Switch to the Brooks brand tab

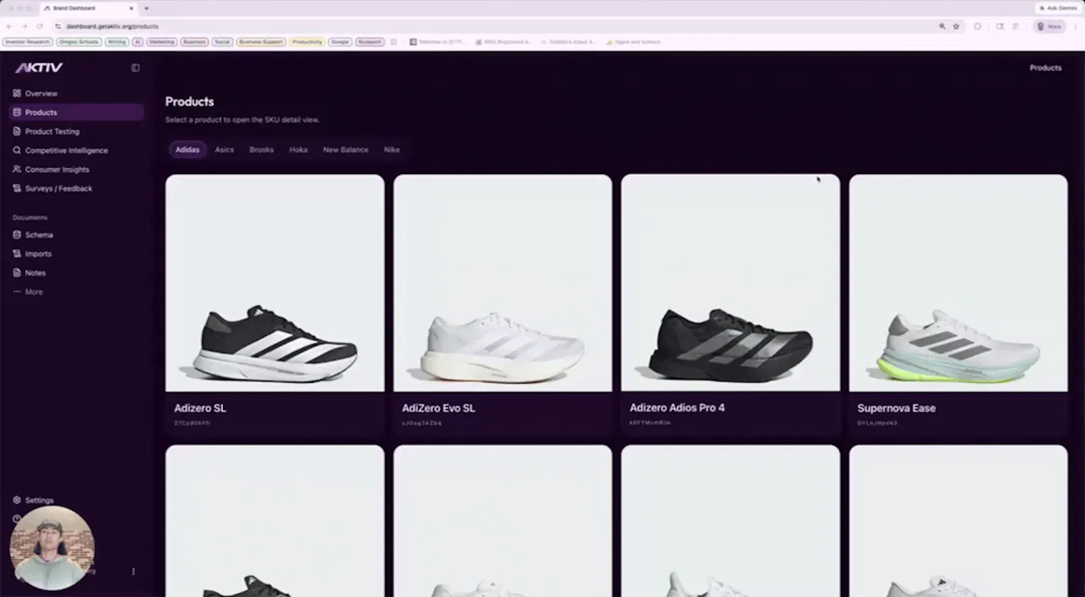click(x=261, y=150)
